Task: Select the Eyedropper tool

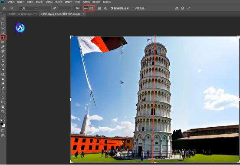Action: [x=3, y=46]
